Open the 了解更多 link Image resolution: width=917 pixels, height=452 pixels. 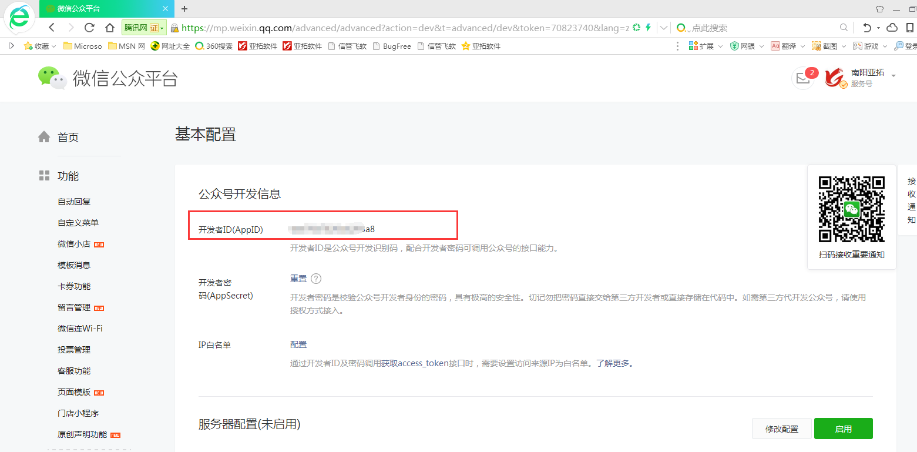[x=614, y=363]
